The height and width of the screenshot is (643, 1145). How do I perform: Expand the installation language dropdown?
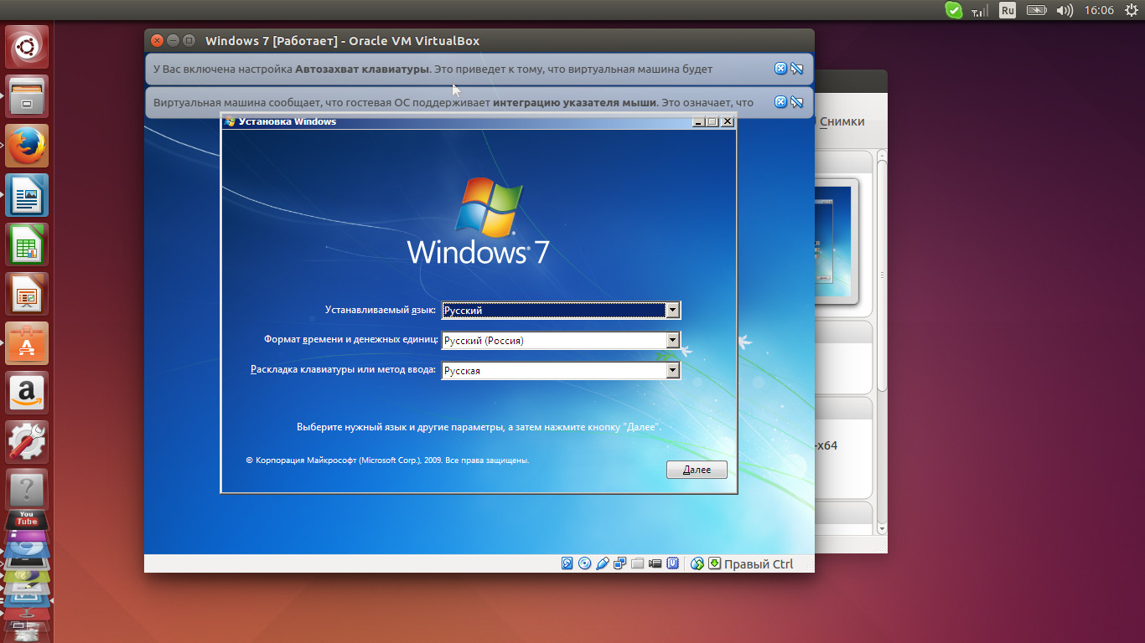[672, 311]
